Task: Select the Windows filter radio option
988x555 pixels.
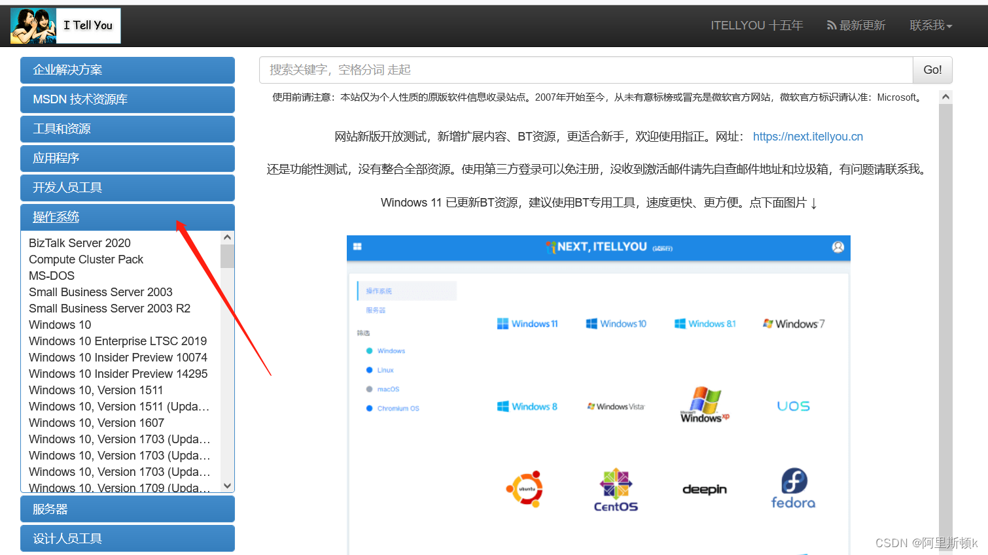Action: (385, 351)
